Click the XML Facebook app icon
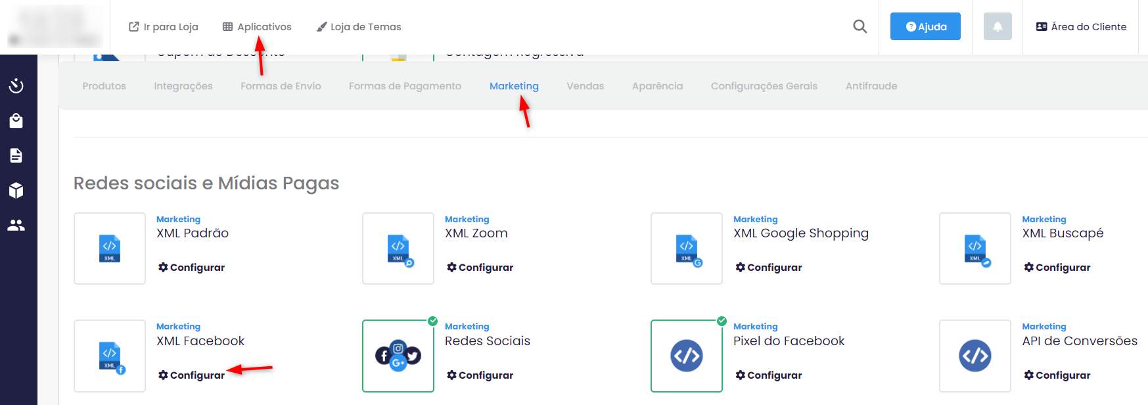This screenshot has height=405, width=1148. pos(110,356)
